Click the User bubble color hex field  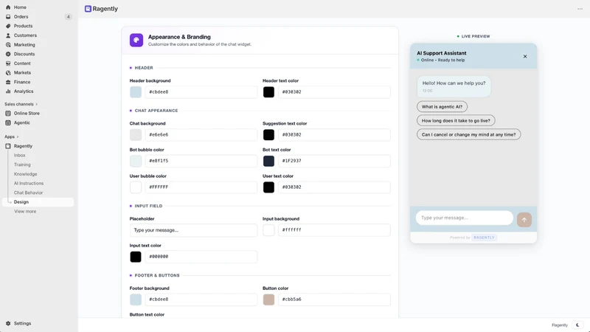point(201,187)
